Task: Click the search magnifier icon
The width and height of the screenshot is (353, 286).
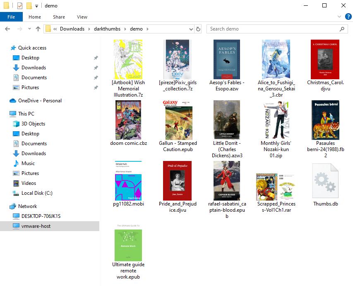Action: coord(342,29)
